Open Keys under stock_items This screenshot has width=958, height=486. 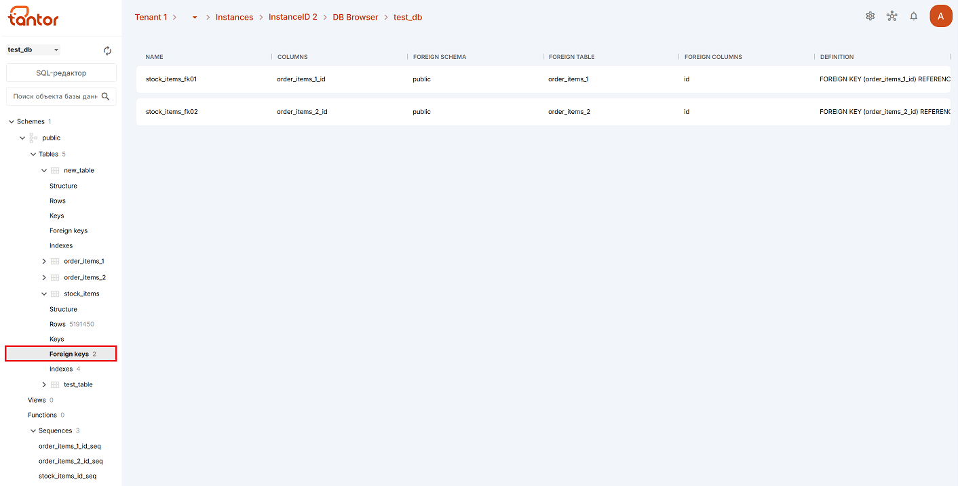point(57,339)
